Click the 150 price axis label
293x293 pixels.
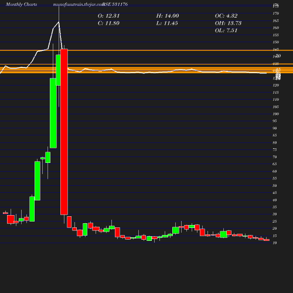point(275,42)
